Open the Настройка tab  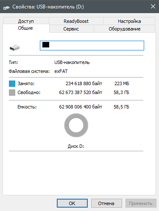pyautogui.click(x=129, y=21)
